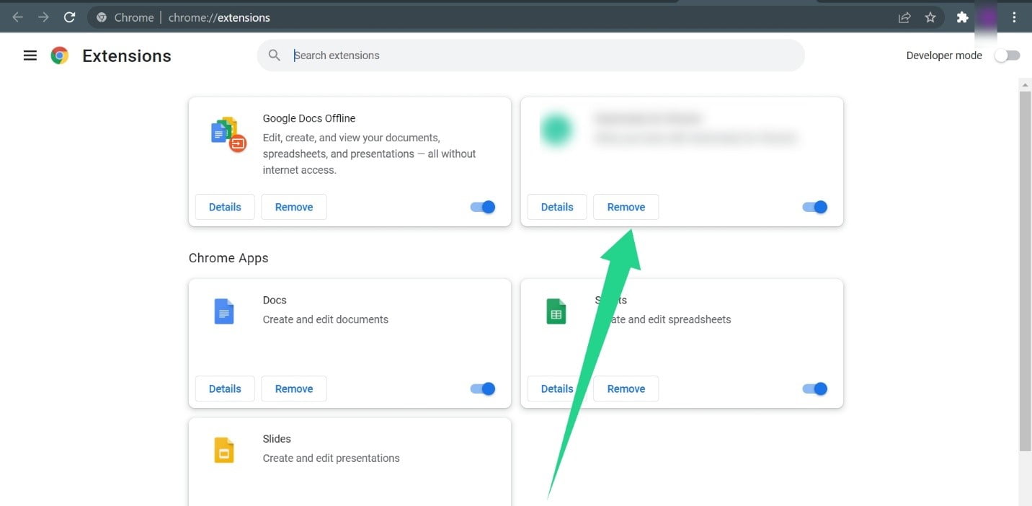Turn off the Docs app toggle
This screenshot has height=506, width=1032.
[483, 389]
